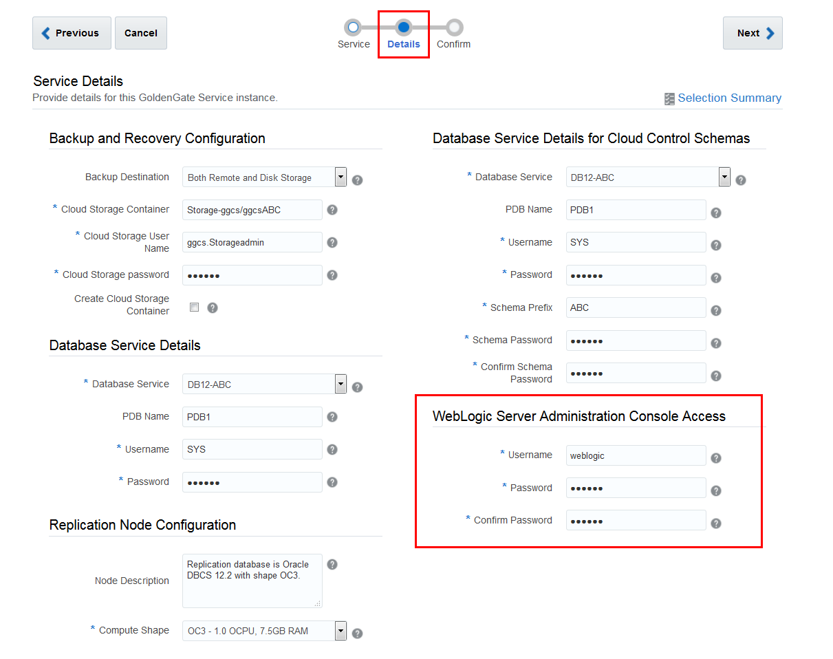This screenshot has height=659, width=833.
Task: Open the Backup Destination dropdown
Action: (x=340, y=177)
